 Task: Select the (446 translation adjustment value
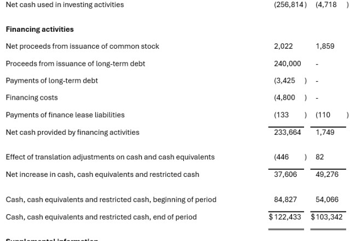(x=281, y=157)
